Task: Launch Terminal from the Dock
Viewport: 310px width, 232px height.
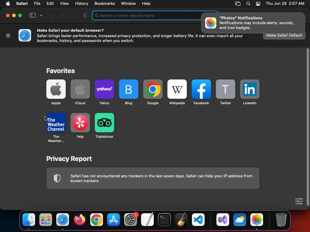Action: (x=164, y=220)
